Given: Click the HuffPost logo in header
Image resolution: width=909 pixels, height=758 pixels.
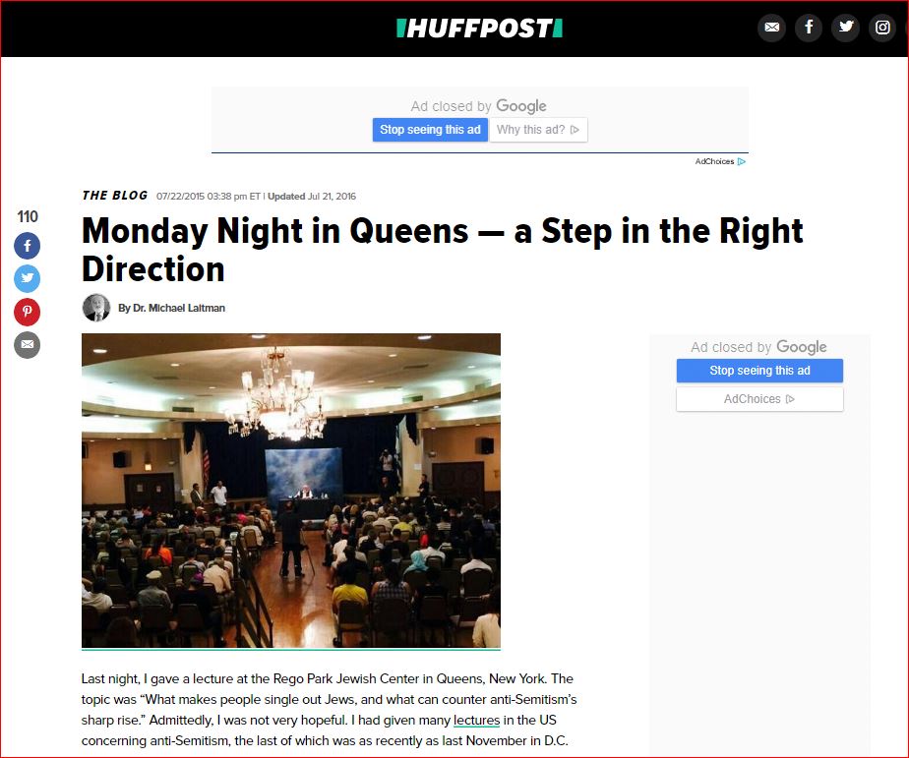Looking at the screenshot, I should [x=479, y=28].
